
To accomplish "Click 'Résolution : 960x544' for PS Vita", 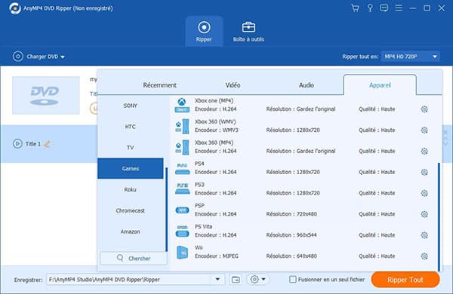I will click(x=291, y=235).
